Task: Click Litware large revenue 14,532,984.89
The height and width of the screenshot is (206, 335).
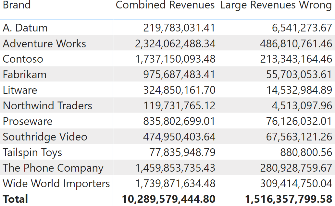Action: tap(299, 90)
